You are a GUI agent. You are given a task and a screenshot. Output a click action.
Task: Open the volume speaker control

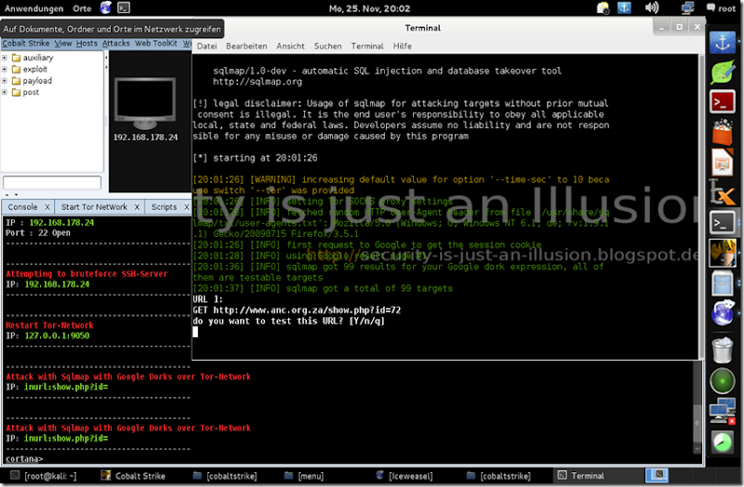(652, 7)
